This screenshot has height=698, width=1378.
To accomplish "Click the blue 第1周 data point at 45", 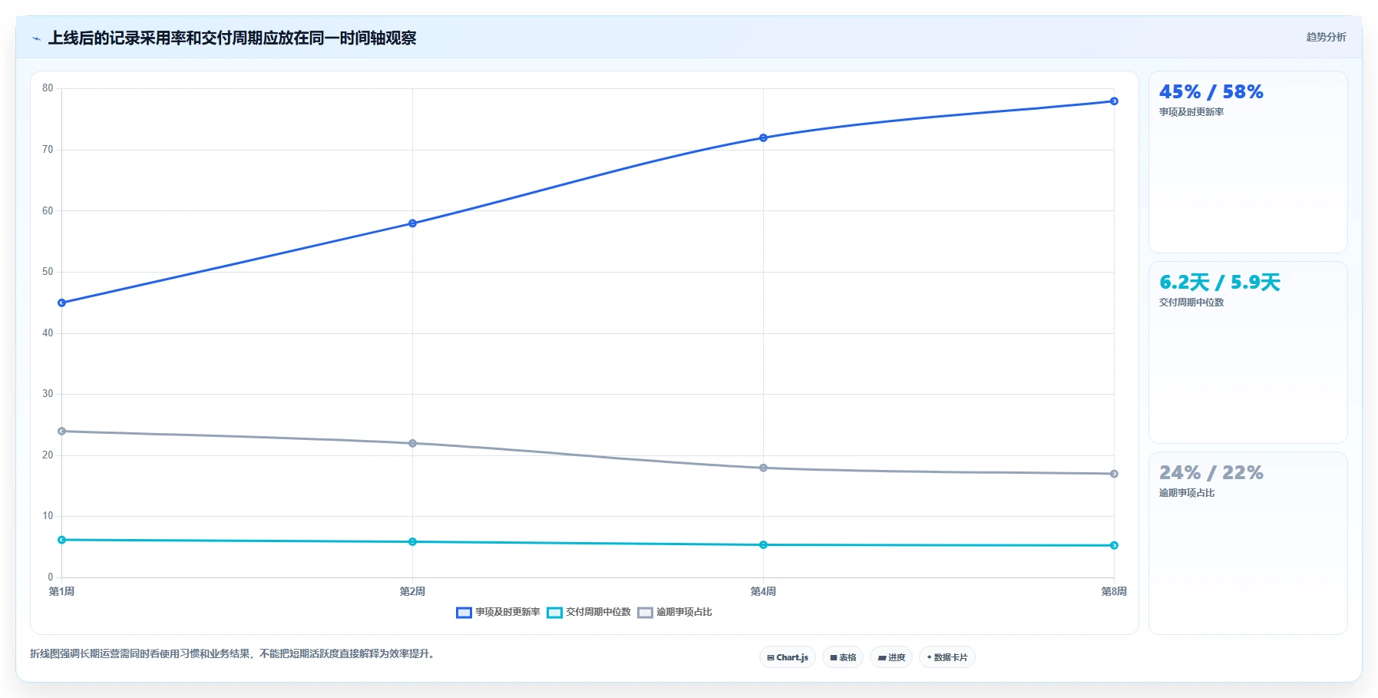I will coord(62,303).
